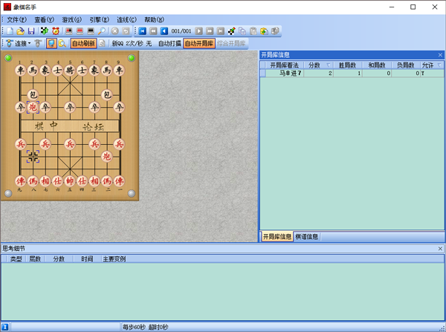This screenshot has width=446, height=332.
Task: Open the 连接 dropdown arrow
Action: tap(29, 44)
